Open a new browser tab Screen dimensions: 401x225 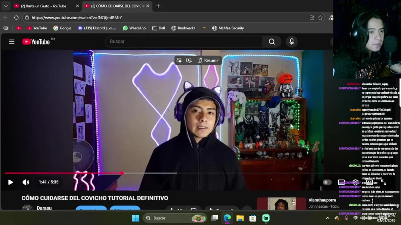point(158,6)
